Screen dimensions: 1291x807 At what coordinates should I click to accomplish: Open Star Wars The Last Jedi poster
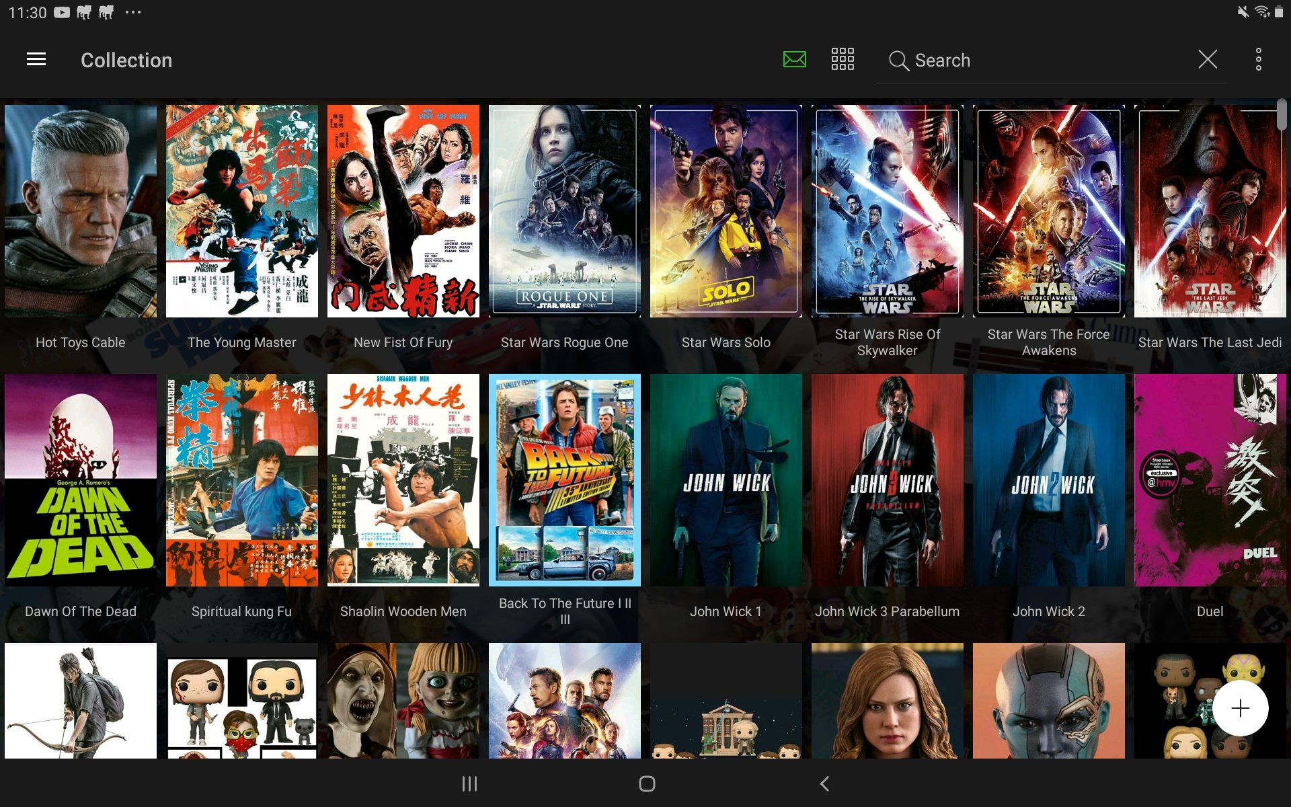1210,210
